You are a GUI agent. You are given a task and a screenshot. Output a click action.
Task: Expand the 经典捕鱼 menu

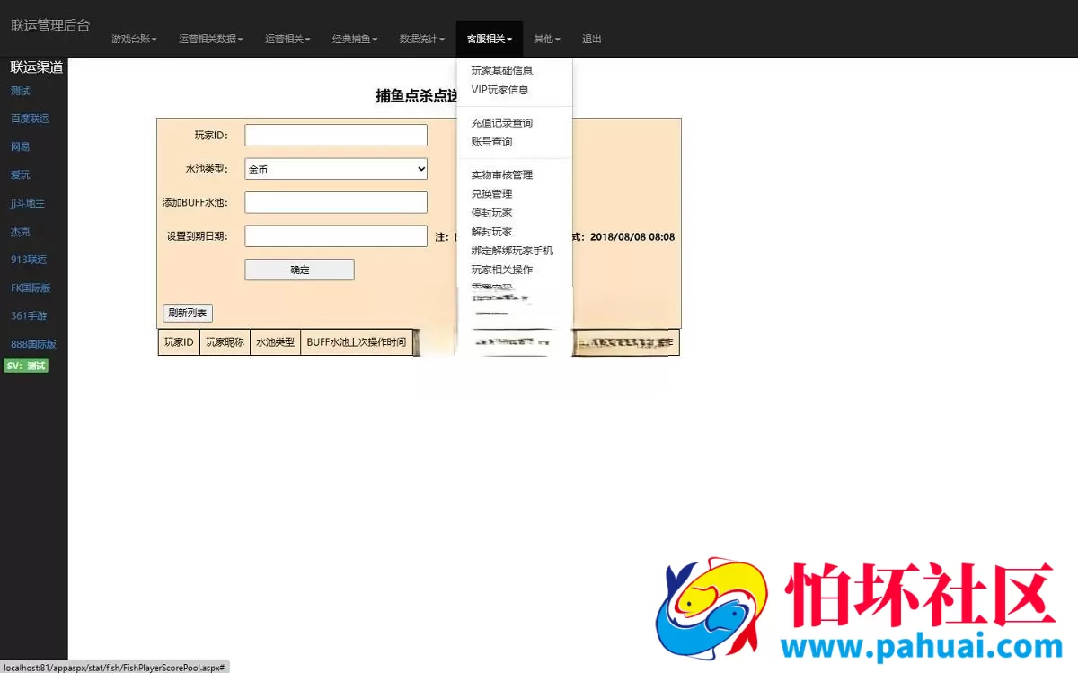point(355,40)
